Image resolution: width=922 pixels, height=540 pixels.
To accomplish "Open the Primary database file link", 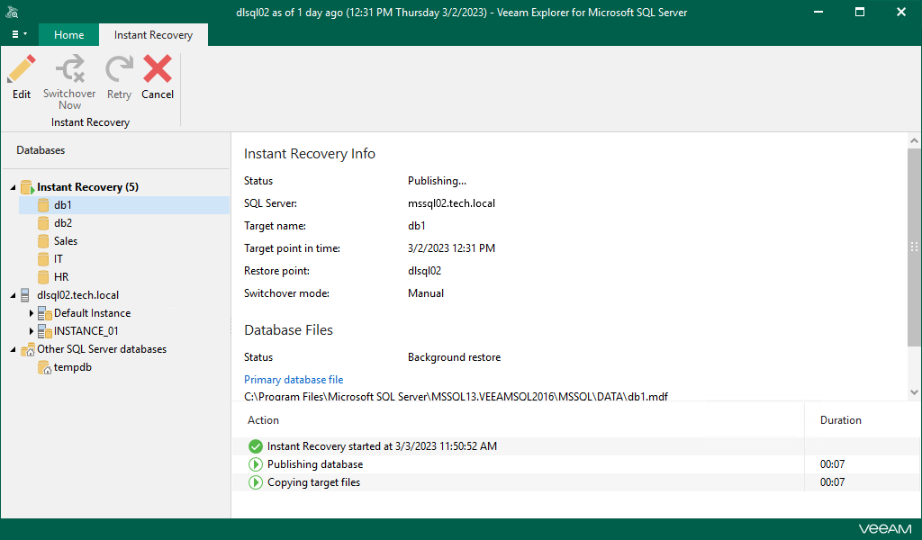I will [294, 380].
